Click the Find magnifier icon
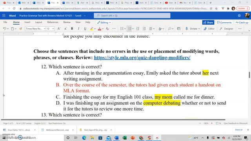 [x=169, y=29]
